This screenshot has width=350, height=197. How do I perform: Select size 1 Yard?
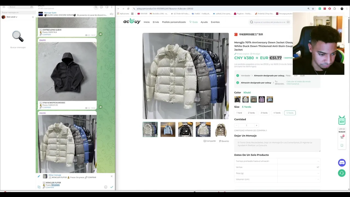[239, 113]
